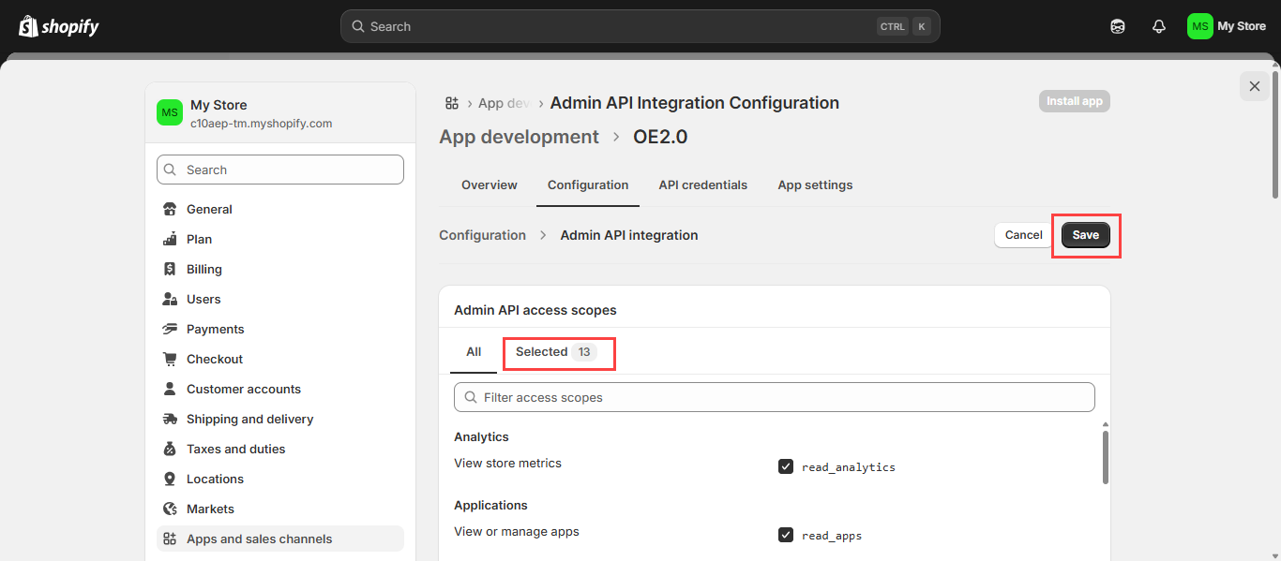Switch to the API credentials tab

[702, 185]
